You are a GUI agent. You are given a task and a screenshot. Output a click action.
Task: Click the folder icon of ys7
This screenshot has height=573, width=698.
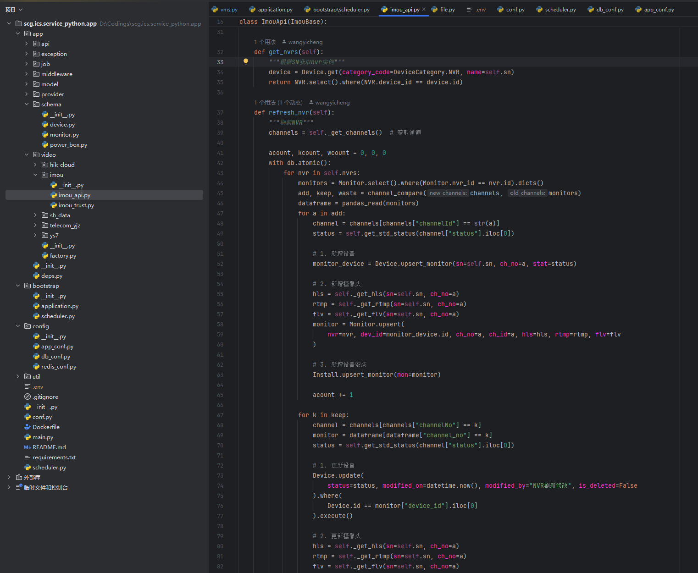click(45, 235)
